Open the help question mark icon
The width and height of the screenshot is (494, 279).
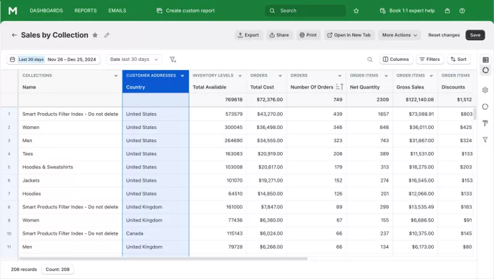tap(462, 11)
